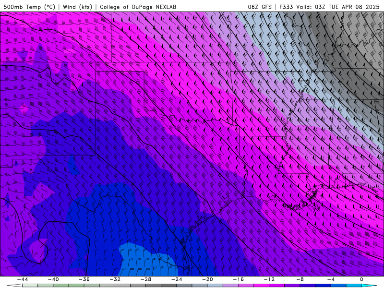Click the -24 colorbar label

[177, 279]
